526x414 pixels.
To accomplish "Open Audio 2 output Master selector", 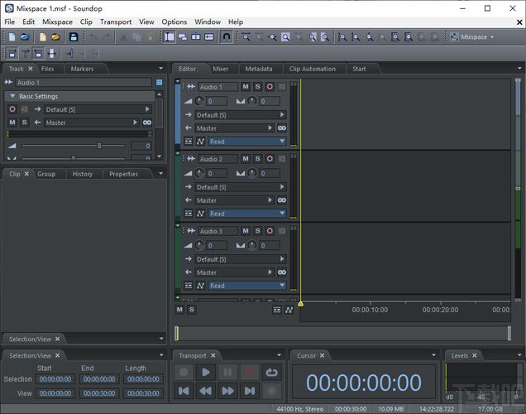I will point(234,200).
